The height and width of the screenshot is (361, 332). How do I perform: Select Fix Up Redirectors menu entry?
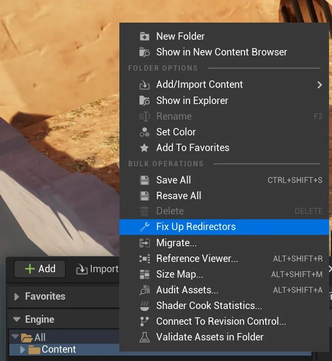pos(224,227)
